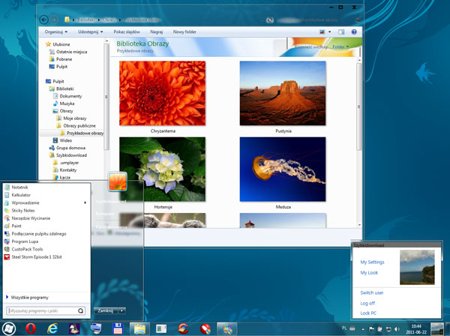Select Biblioteki in the navigation tree
This screenshot has height=336, width=450.
[61, 88]
